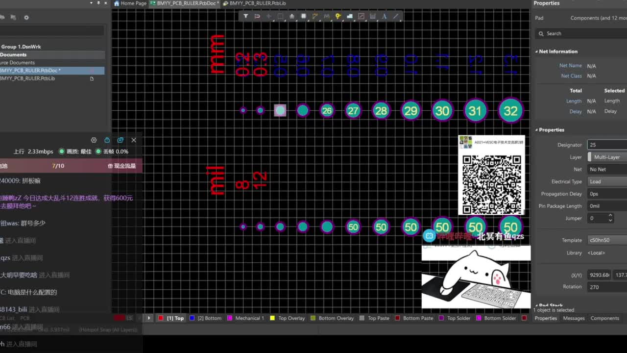Activate the [1] Top layer tab
The image size is (627, 353).
click(x=171, y=318)
